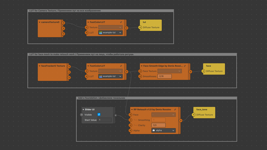Click Smoothness input port on Face Smooth Edge
The width and height of the screenshot is (267, 150).
(140, 76)
